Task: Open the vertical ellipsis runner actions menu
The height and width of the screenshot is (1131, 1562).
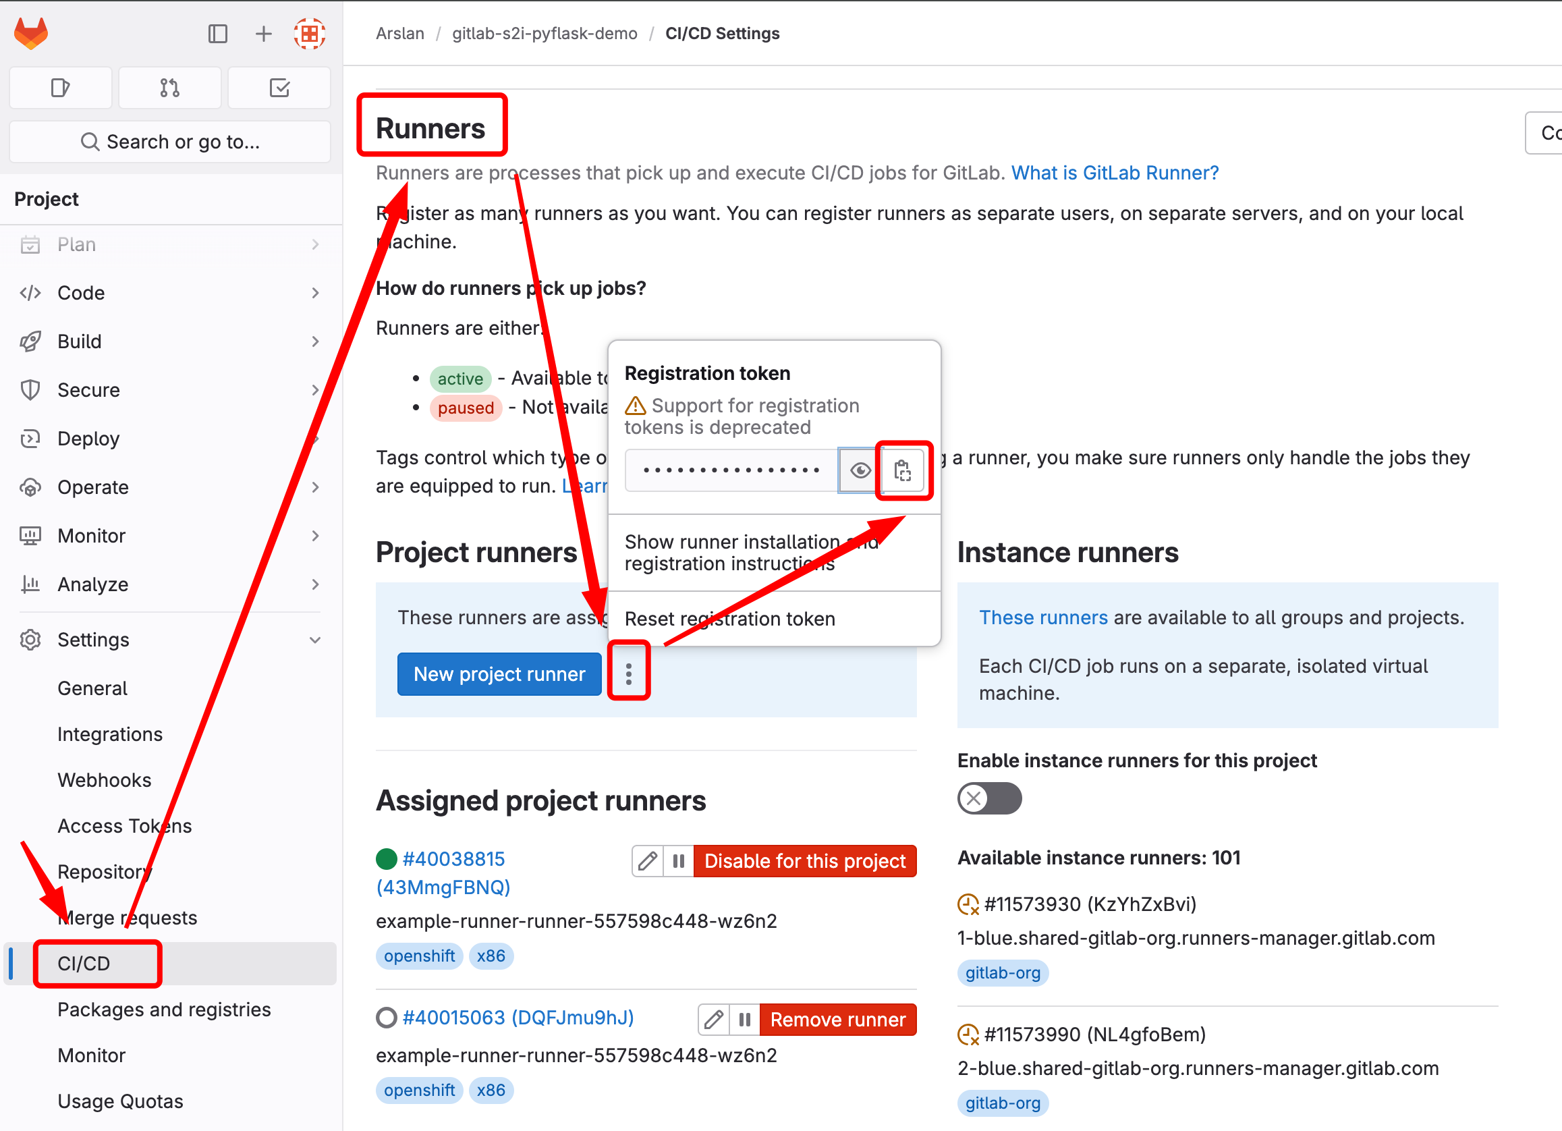Action: (629, 673)
